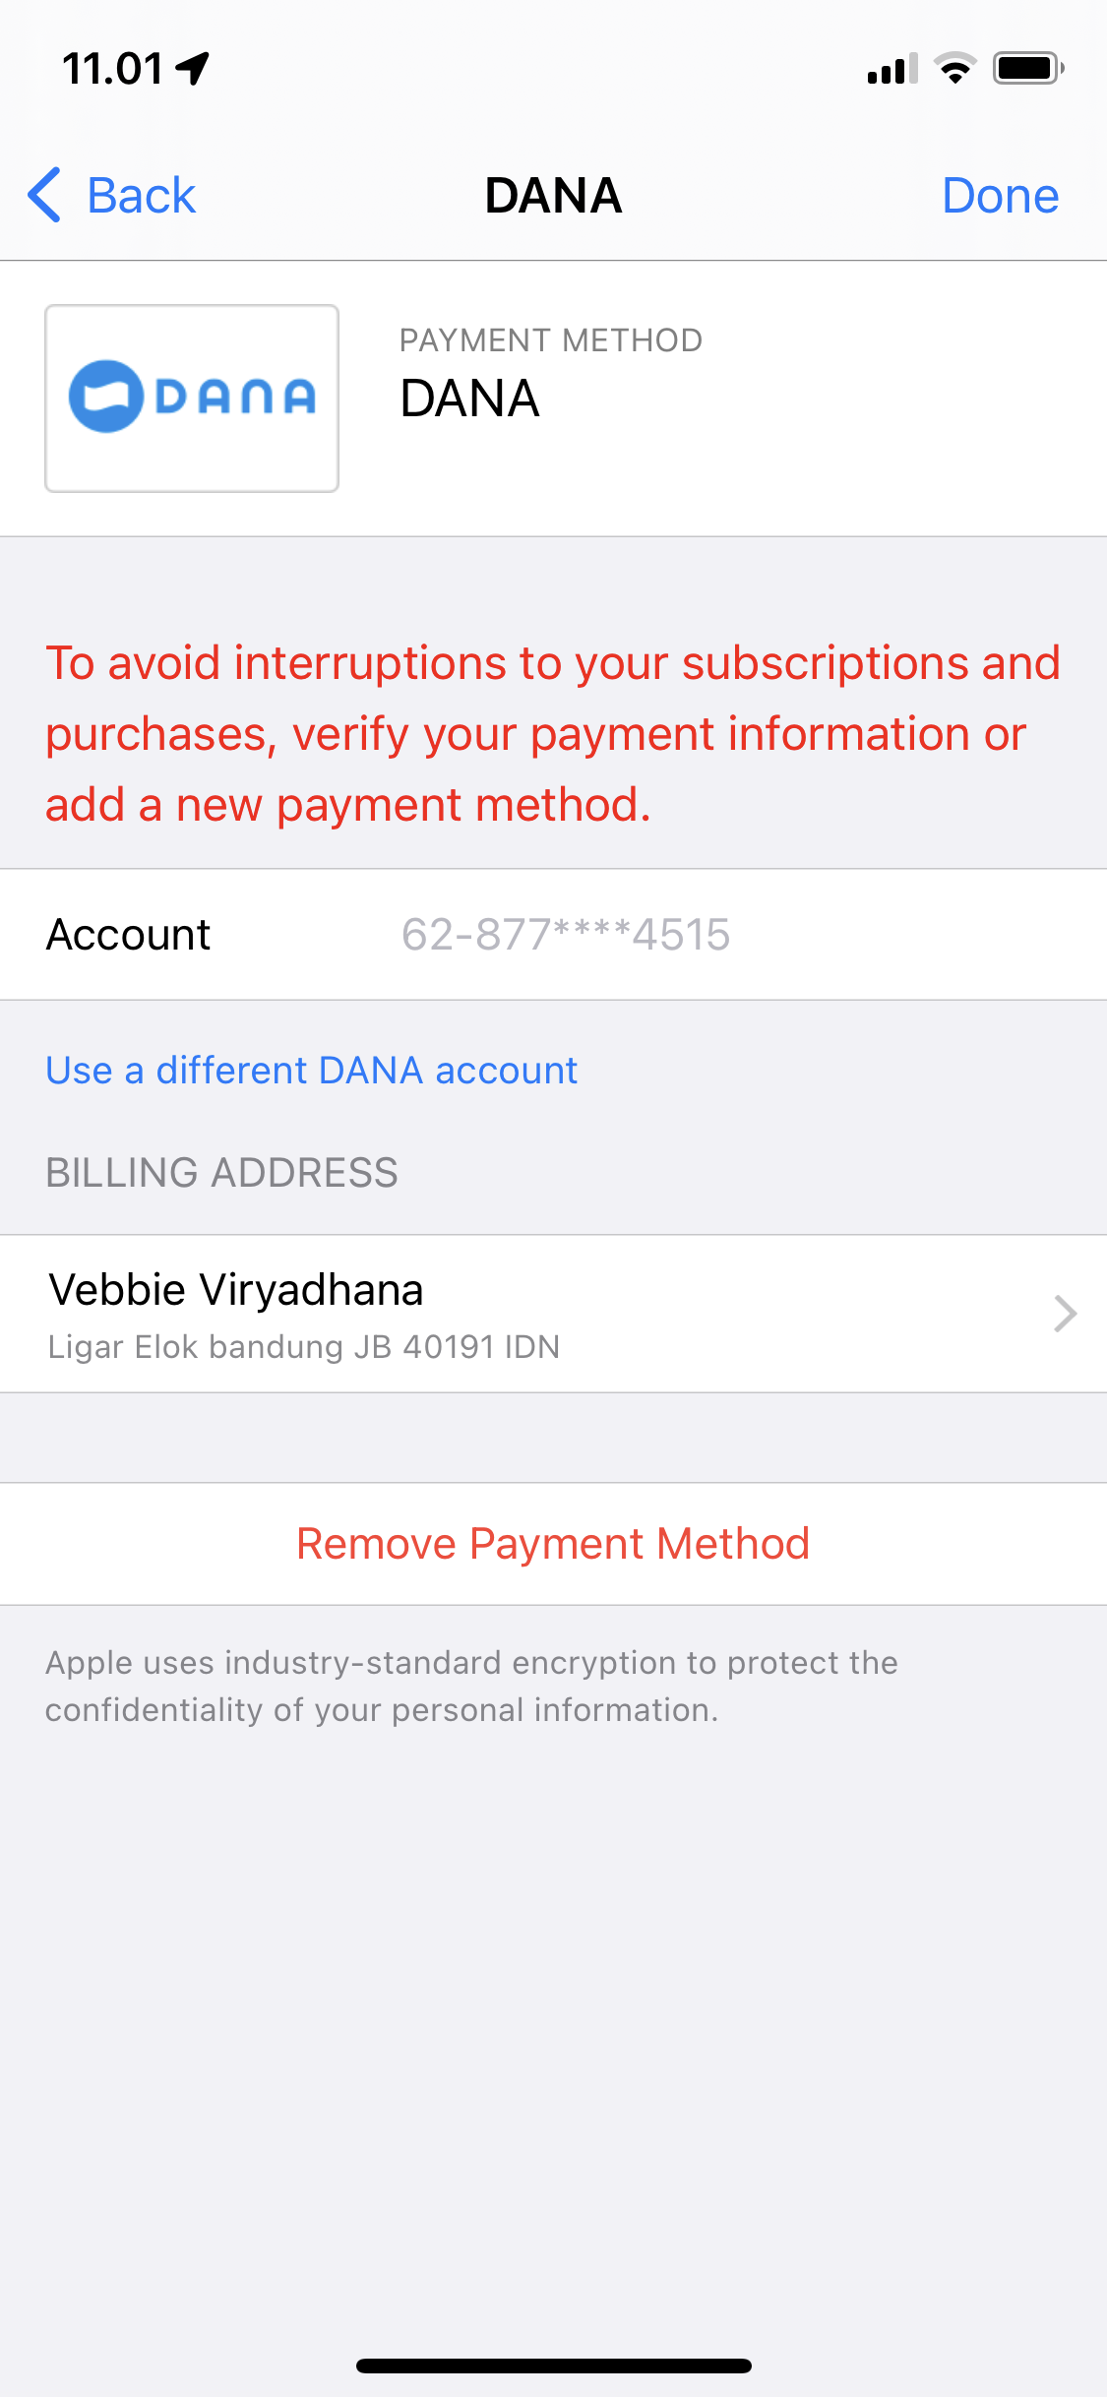Viewport: 1107px width, 2397px height.
Task: Open the location arrow in status bar
Action: point(193,68)
